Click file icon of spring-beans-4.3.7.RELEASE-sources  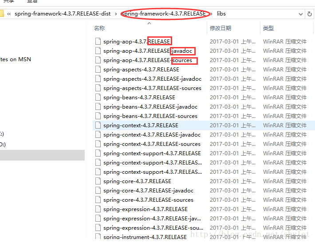coord(98,116)
